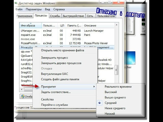Click the Picasa Photo Viewer description
This screenshot has height=122, width=163.
click(96, 43)
